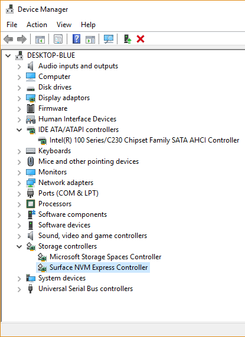The image size is (245, 337).
Task: Click the Storage controllers category icon
Action: point(31,246)
